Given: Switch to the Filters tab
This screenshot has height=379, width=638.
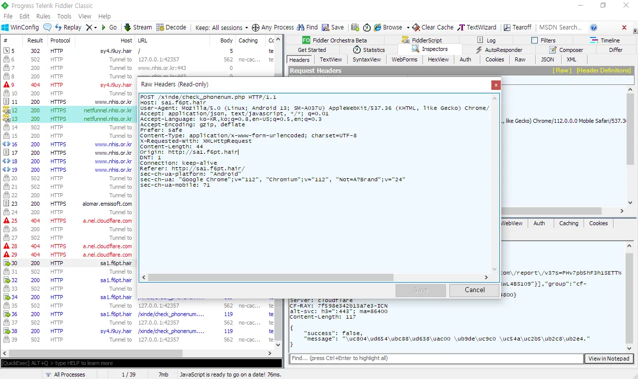Looking at the screenshot, I should [543, 40].
